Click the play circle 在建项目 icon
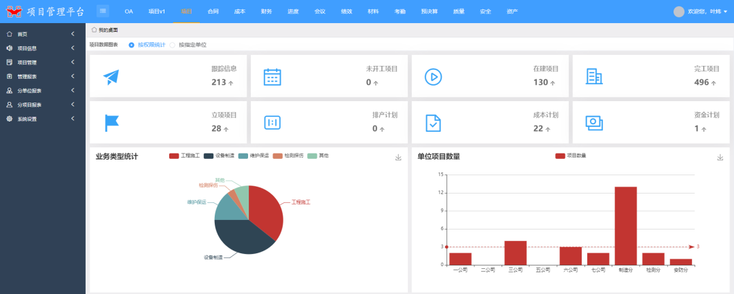Screen dimensions: 734x294 (x=433, y=77)
